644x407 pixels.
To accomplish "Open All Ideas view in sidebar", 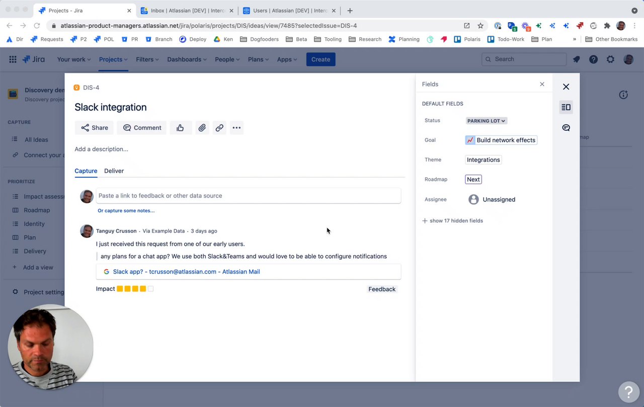I will (x=36, y=140).
